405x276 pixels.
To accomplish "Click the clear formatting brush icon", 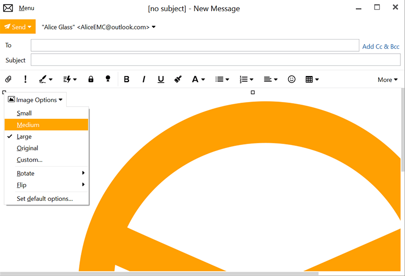I will pos(178,79).
